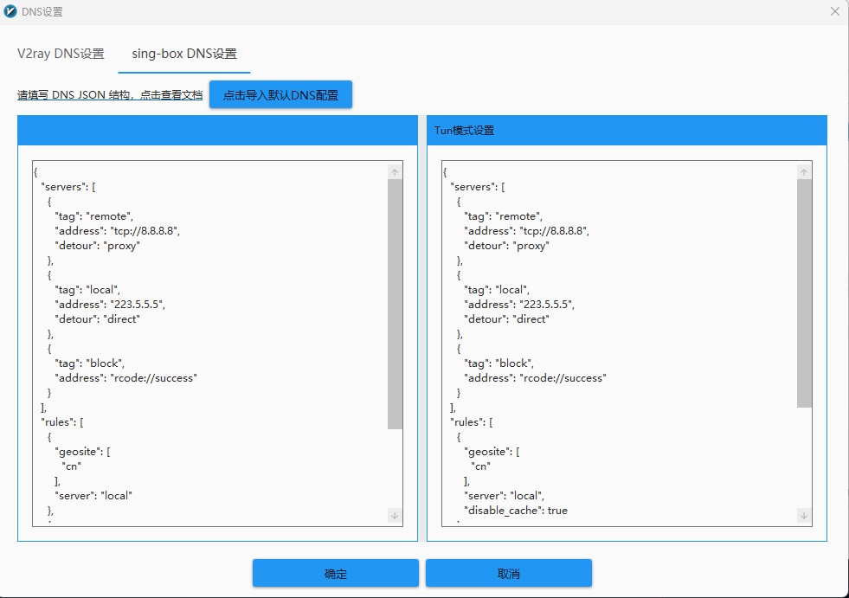The image size is (849, 598).
Task: Click the down arrow of the left JSON scrollbar
Action: (x=395, y=515)
